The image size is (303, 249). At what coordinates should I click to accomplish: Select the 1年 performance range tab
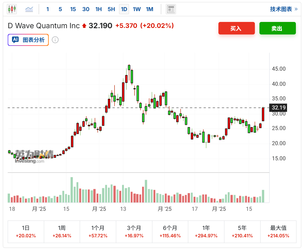click(x=206, y=231)
